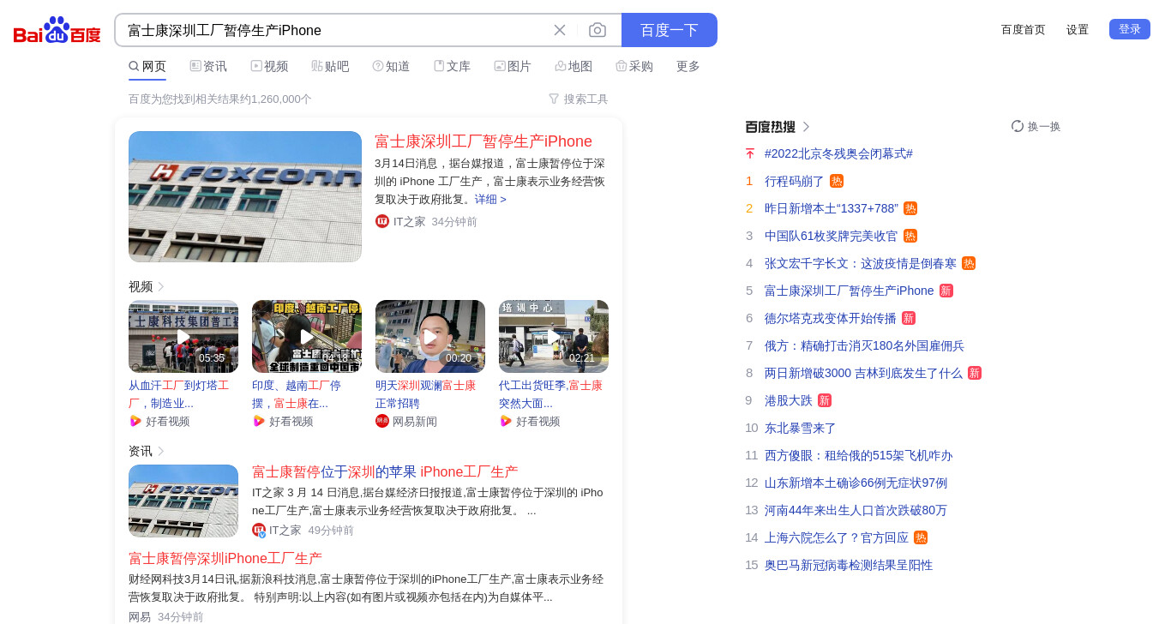Open video title 印度、越南工厂停摆

(297, 394)
